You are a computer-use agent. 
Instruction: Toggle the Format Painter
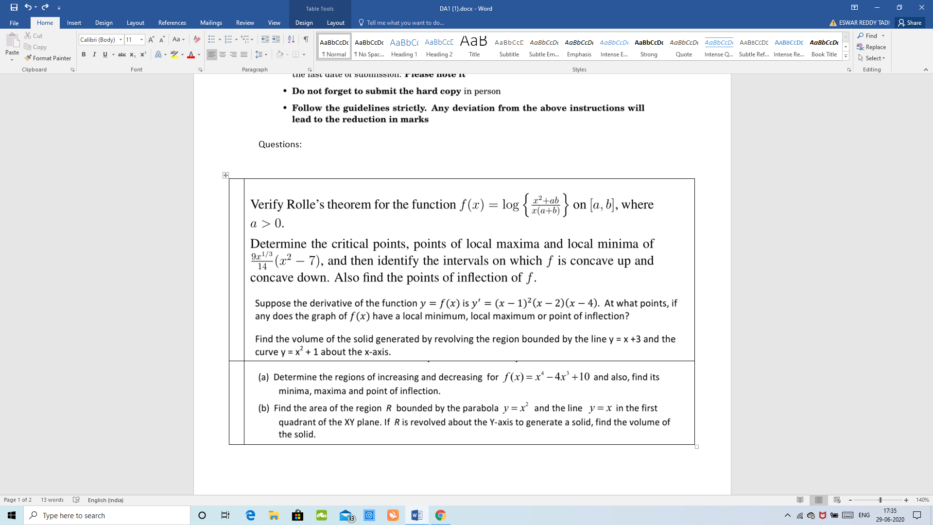48,58
